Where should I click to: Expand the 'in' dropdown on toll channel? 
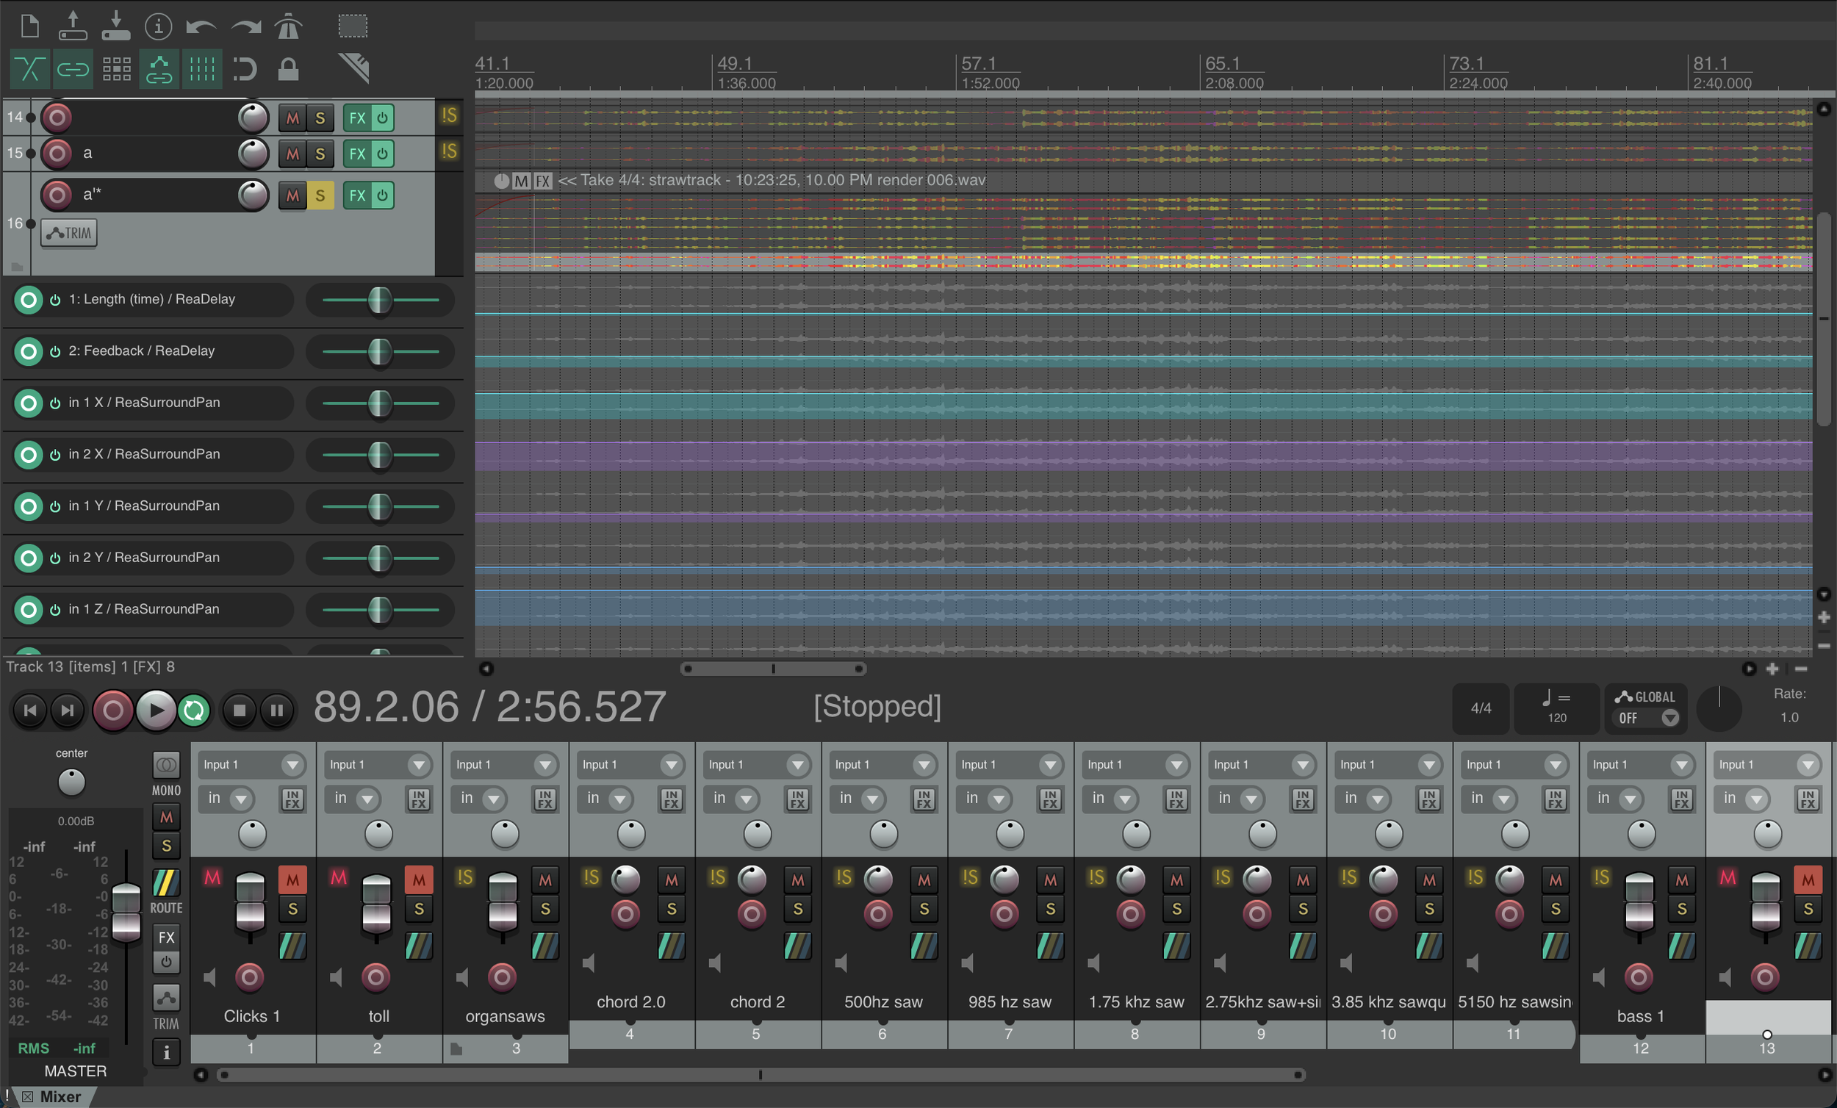click(x=367, y=799)
